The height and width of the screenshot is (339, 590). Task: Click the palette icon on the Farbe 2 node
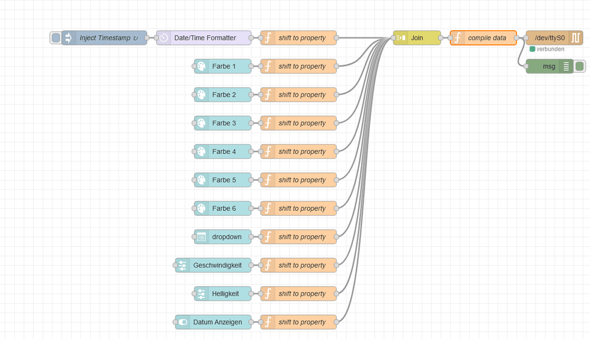[202, 95]
